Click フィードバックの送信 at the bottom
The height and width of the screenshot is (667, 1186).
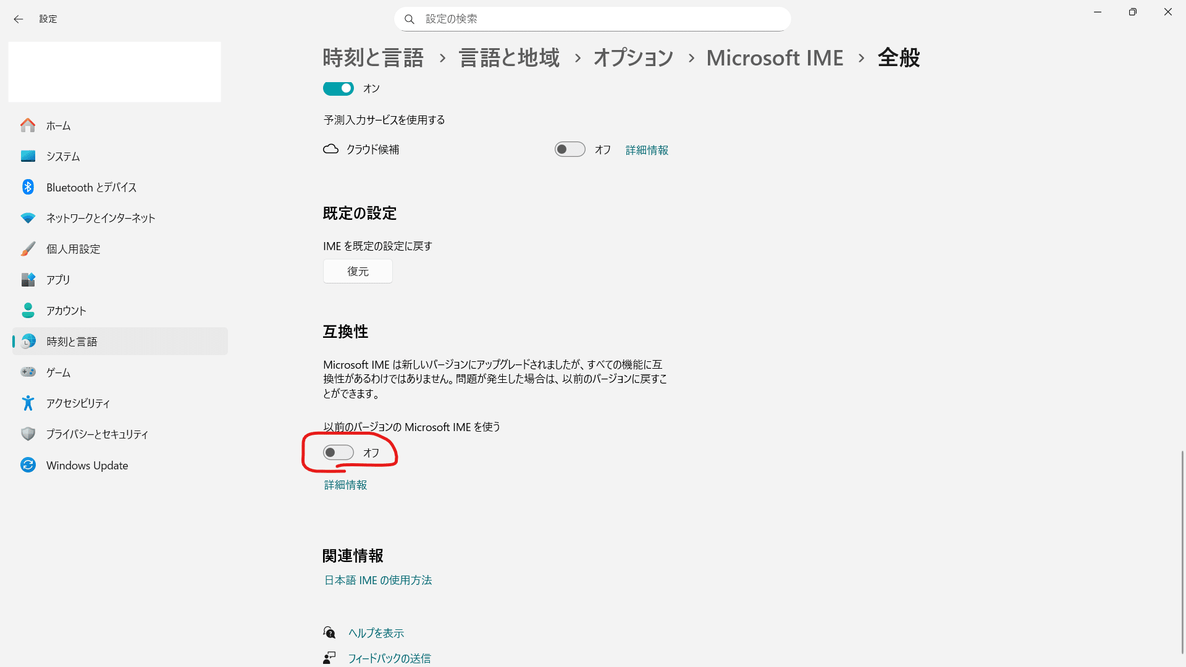click(389, 658)
